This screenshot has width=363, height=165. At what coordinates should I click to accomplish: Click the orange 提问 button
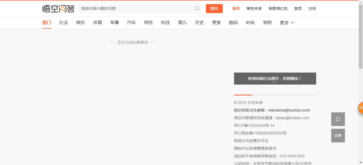coord(214,8)
